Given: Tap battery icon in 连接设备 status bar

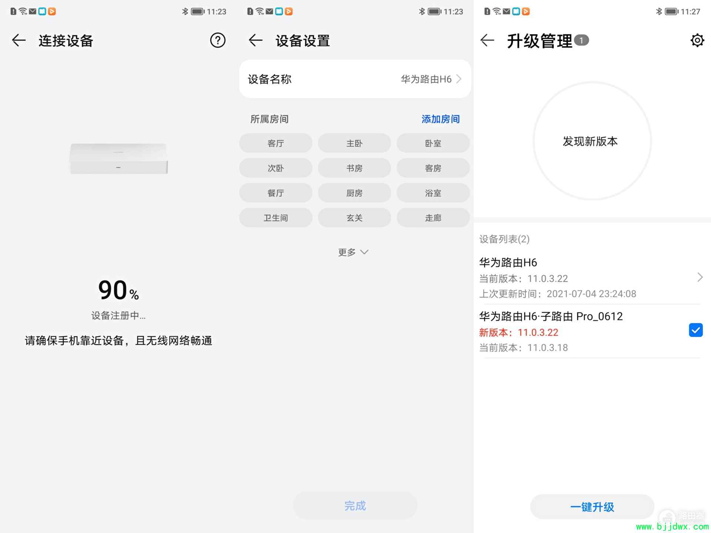Looking at the screenshot, I should [x=198, y=11].
